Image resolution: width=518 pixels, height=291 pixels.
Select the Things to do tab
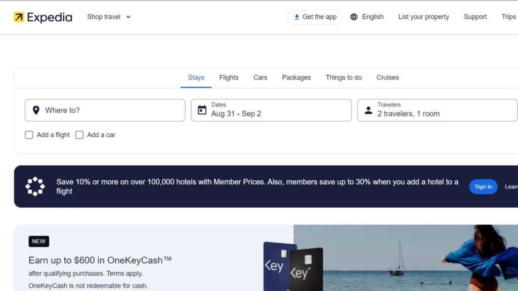click(343, 77)
